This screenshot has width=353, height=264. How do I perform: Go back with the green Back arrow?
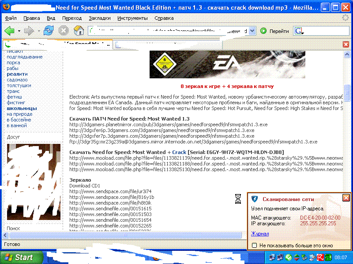9,31
